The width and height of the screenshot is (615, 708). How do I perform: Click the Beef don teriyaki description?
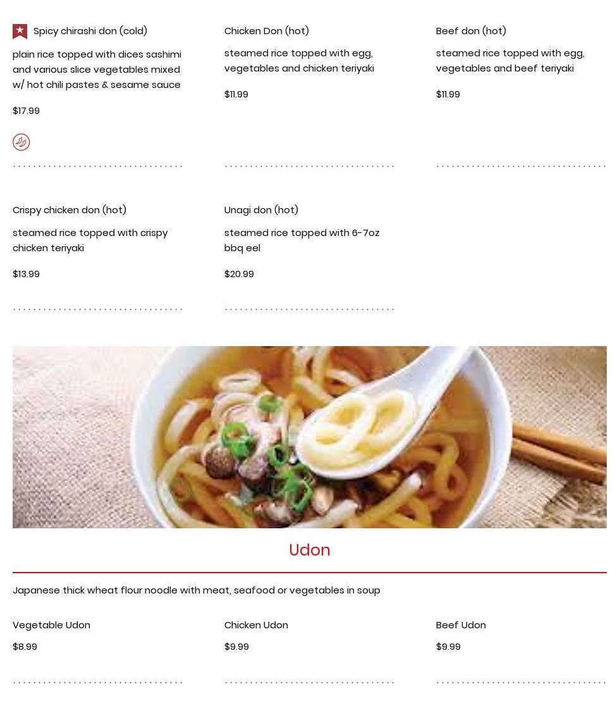(510, 61)
